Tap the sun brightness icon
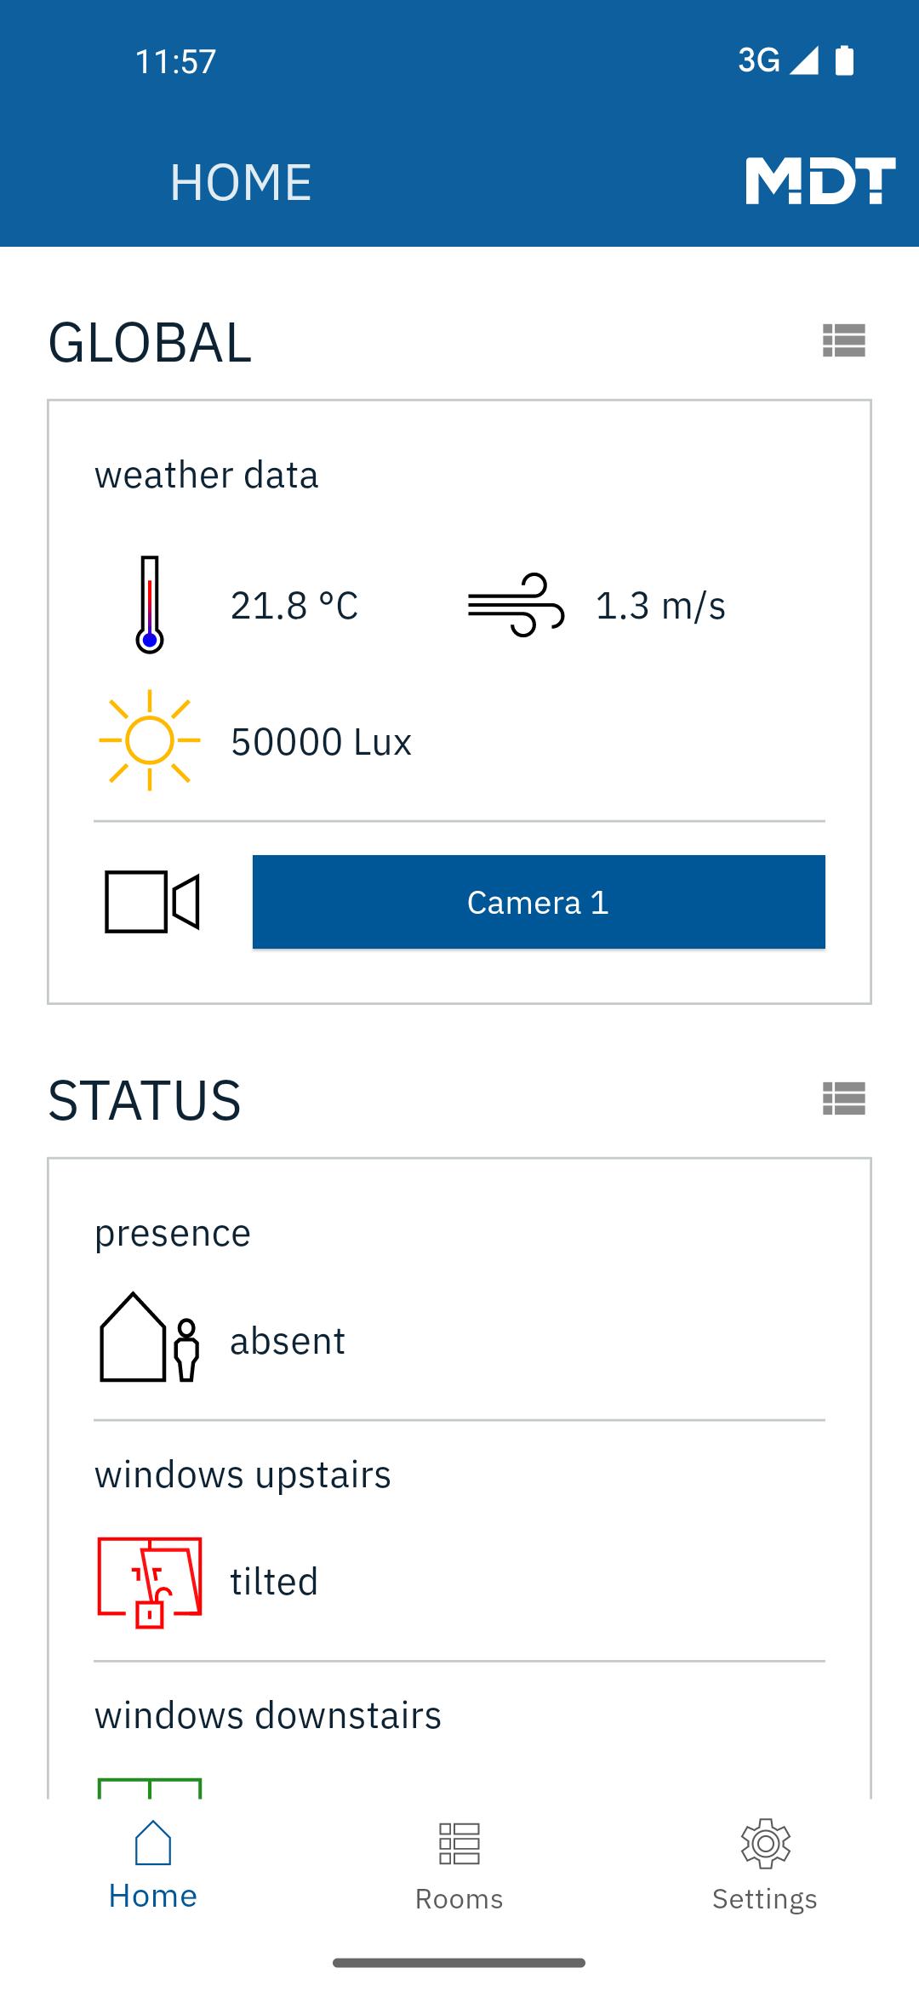 (150, 740)
